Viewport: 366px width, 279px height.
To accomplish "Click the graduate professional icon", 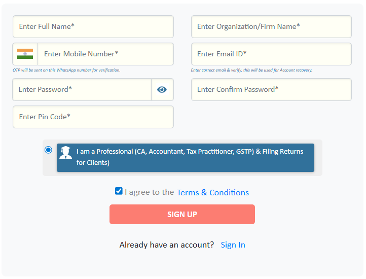I will pos(65,152).
